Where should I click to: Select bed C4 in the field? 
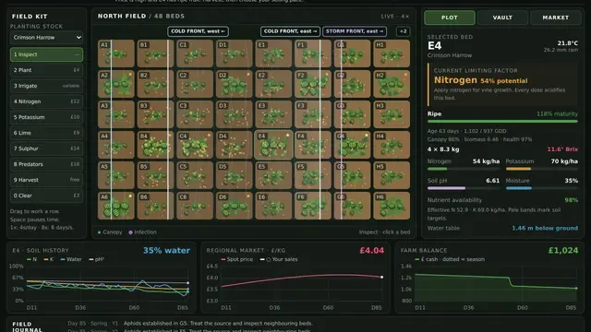pyautogui.click(x=195, y=145)
